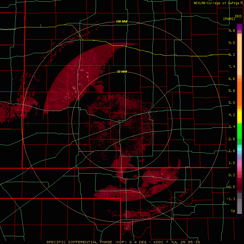Click the '7 JUL 25' date text
The width and height of the screenshot is (244, 244).
(x=176, y=242)
